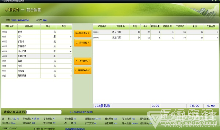The height and width of the screenshot is (130, 220).
Task: Click the 打开钱箱 Home shortcut label
Action: pos(9,123)
